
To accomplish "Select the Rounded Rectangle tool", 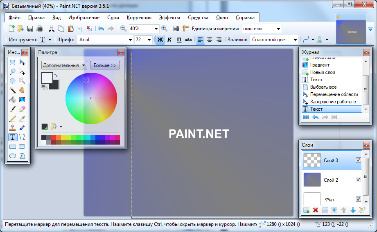I will [x=22, y=146].
